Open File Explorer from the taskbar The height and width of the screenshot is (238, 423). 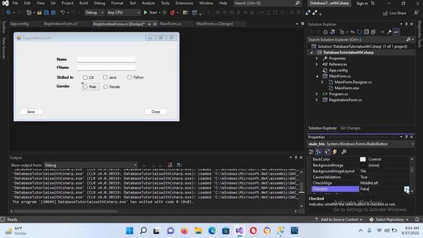click(x=198, y=231)
